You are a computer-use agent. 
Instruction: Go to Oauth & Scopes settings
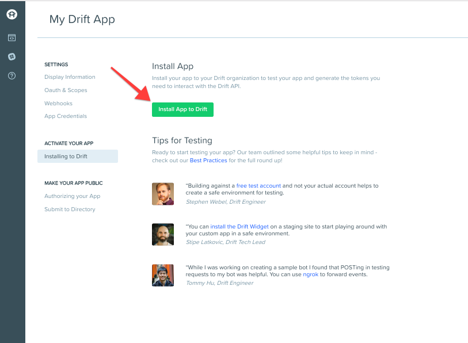point(66,90)
